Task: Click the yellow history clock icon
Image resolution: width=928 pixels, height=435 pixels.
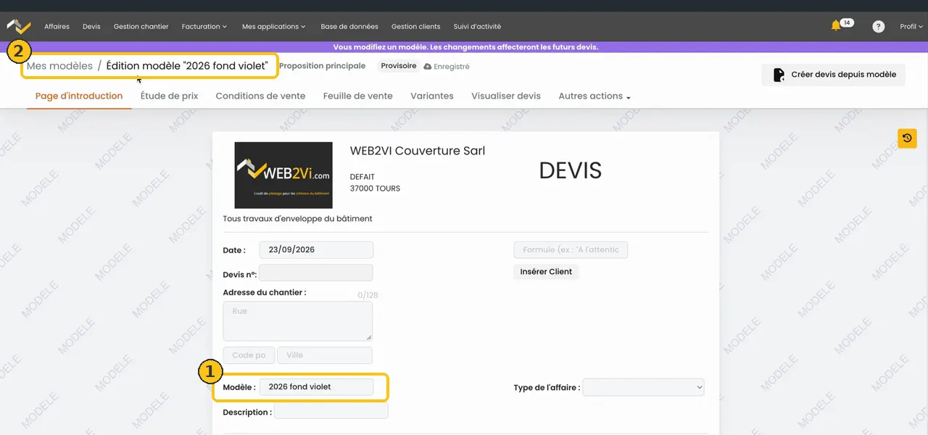Action: pyautogui.click(x=907, y=138)
